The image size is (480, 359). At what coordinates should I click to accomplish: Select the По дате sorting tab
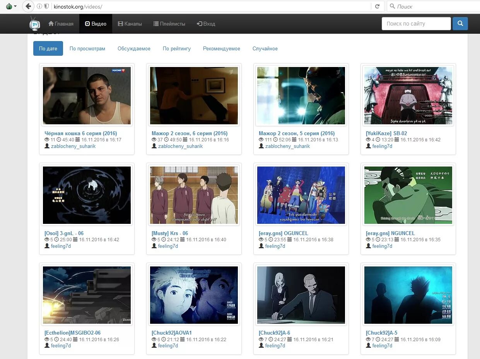point(48,48)
